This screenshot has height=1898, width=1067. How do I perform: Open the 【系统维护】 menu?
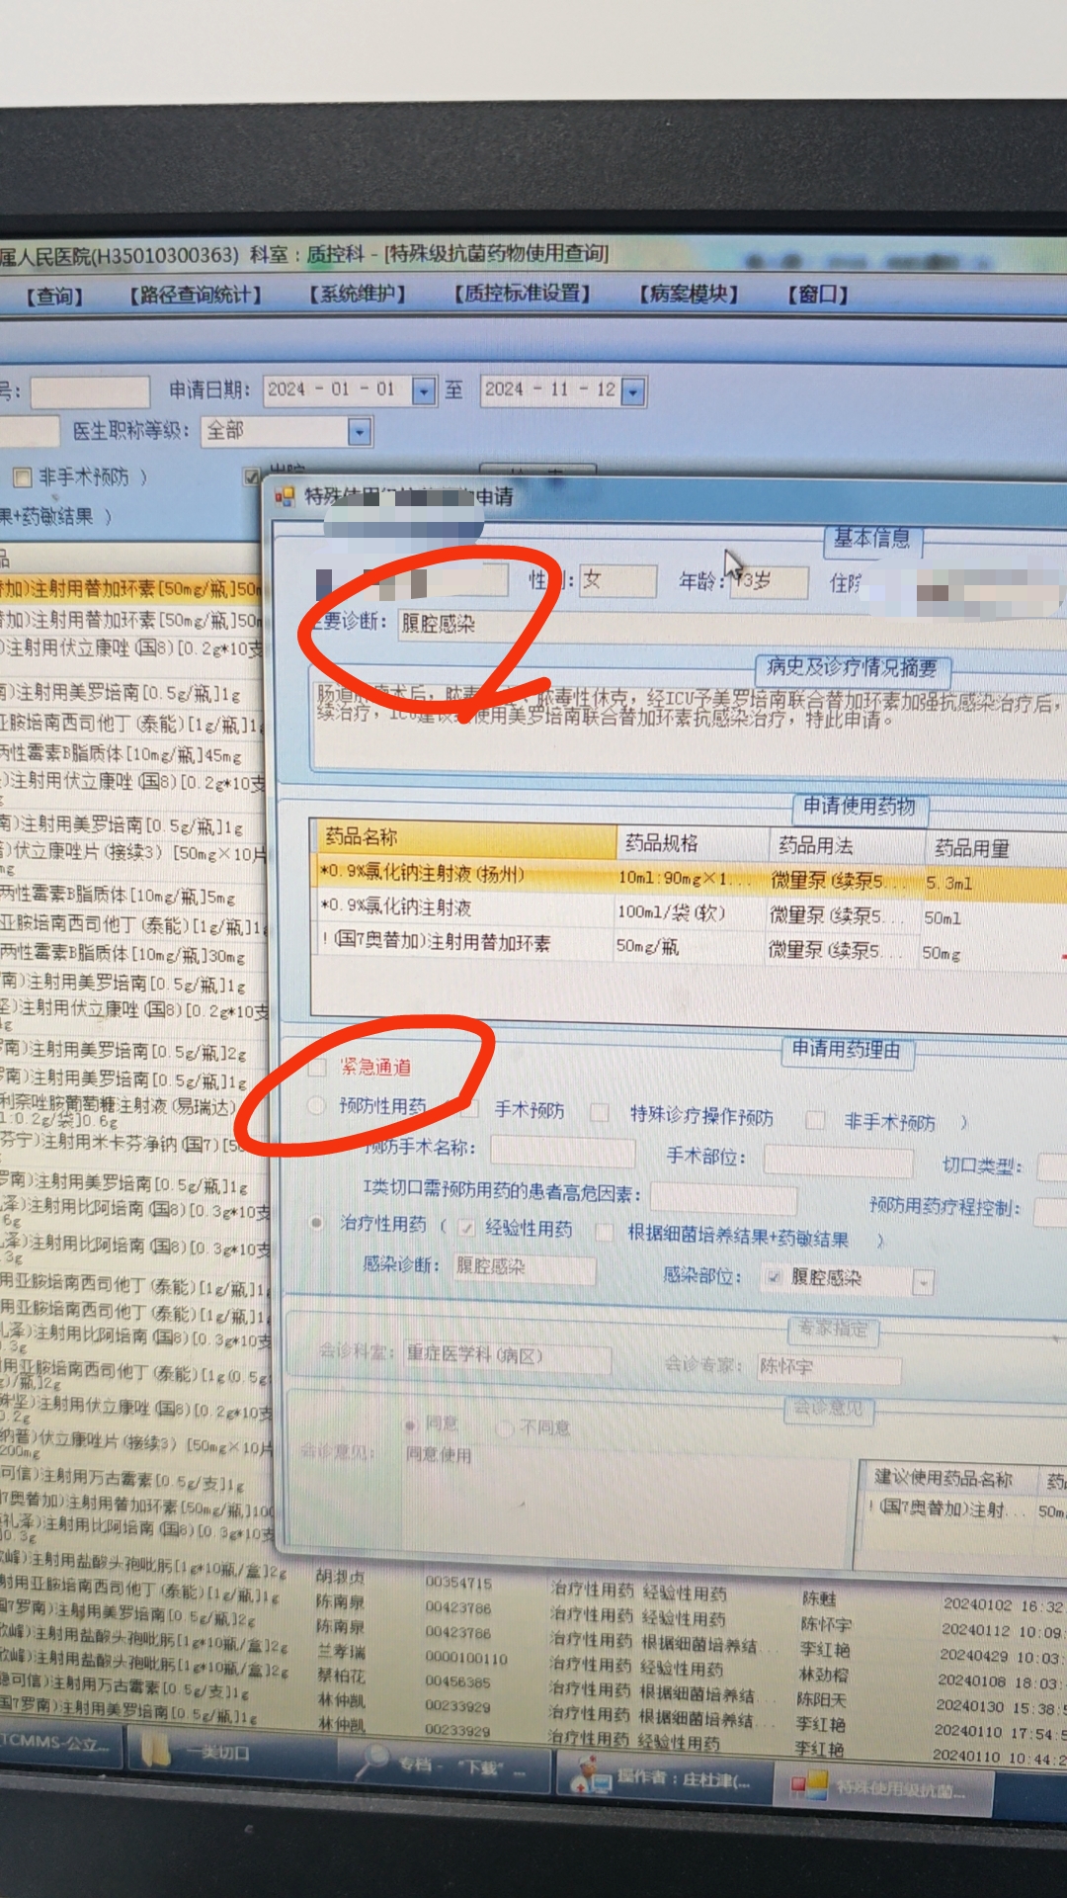[357, 294]
